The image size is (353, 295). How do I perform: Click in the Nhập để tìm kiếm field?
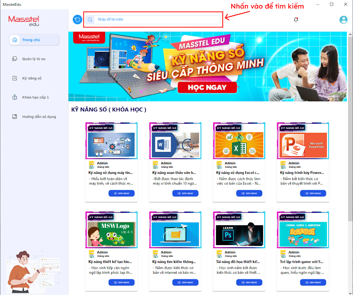click(157, 19)
